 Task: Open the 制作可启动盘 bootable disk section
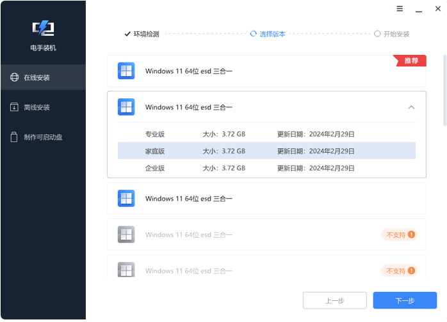tap(43, 137)
